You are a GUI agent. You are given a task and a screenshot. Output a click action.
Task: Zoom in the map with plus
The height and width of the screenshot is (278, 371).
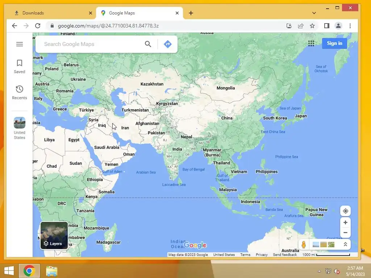tap(345, 223)
